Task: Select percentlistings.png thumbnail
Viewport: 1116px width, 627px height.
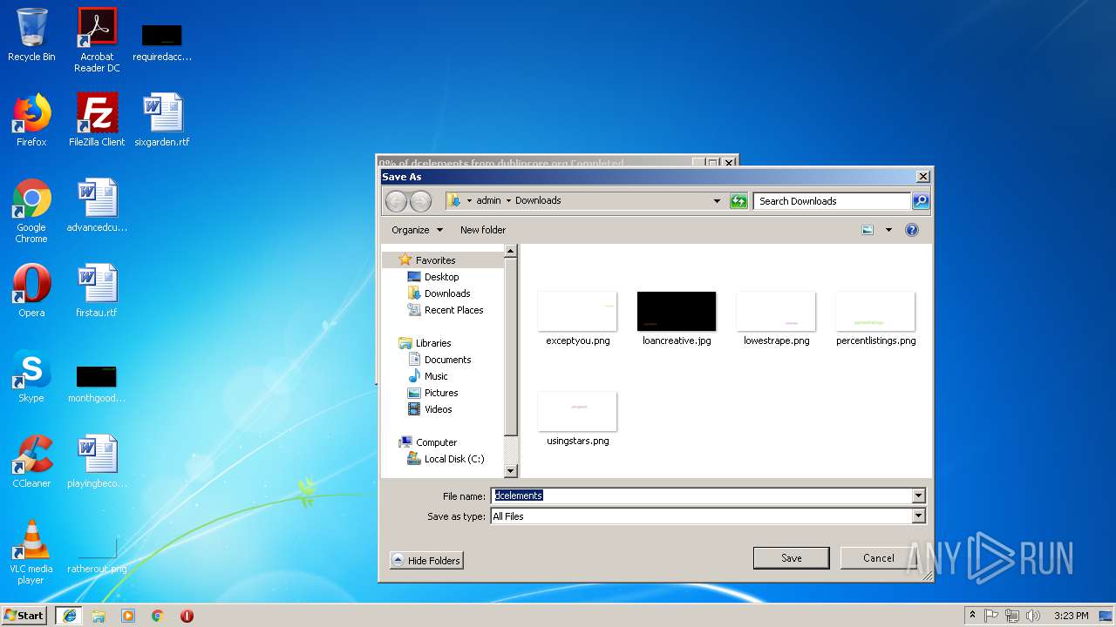Action: 875,319
